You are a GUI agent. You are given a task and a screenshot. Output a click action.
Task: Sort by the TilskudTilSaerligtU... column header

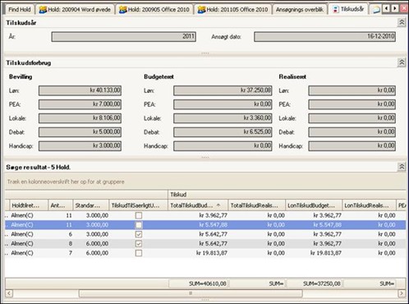click(138, 205)
